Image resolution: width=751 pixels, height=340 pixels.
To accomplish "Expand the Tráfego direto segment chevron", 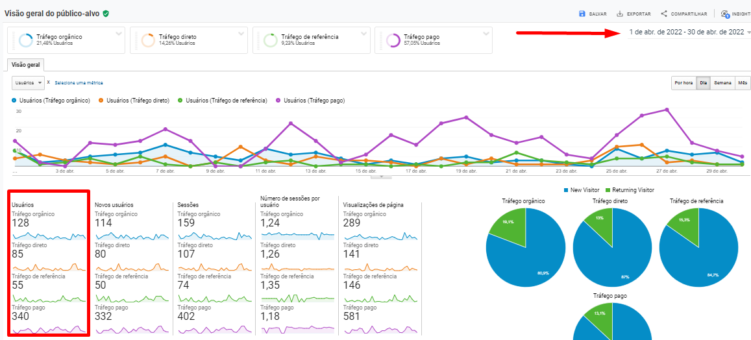I will (241, 34).
